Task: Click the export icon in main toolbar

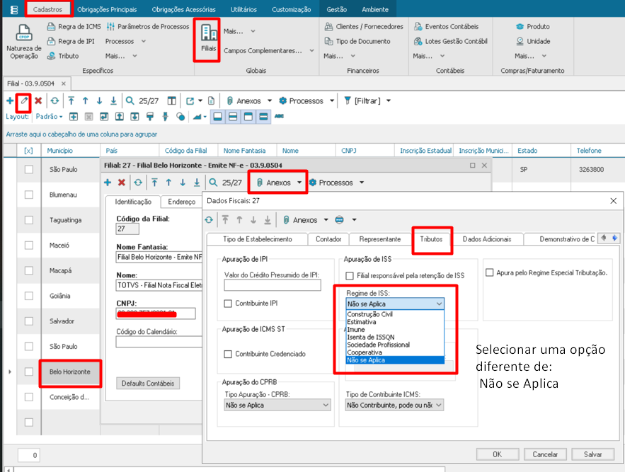Action: click(190, 101)
